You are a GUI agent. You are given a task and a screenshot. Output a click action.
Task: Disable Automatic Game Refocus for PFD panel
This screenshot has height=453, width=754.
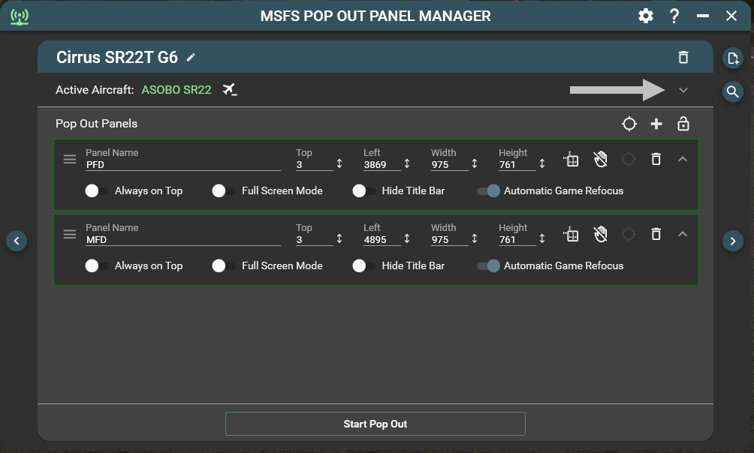pos(488,190)
